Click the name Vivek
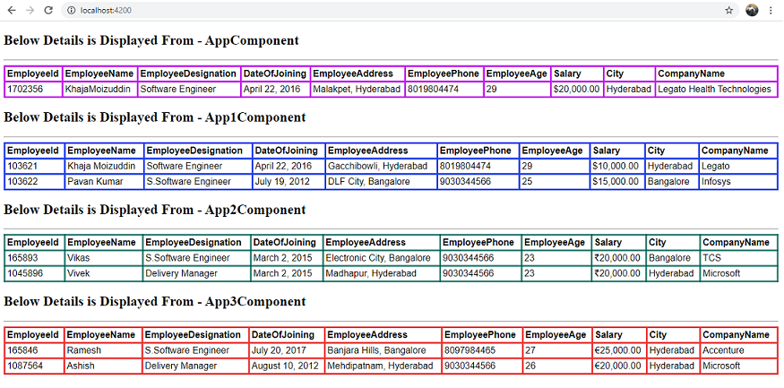This screenshot has height=388, width=784. click(79, 273)
